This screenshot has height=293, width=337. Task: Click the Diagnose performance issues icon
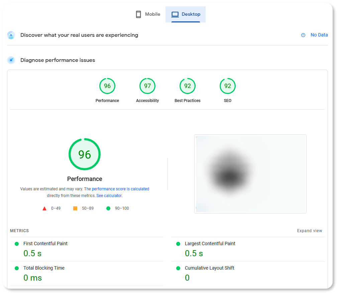point(11,60)
